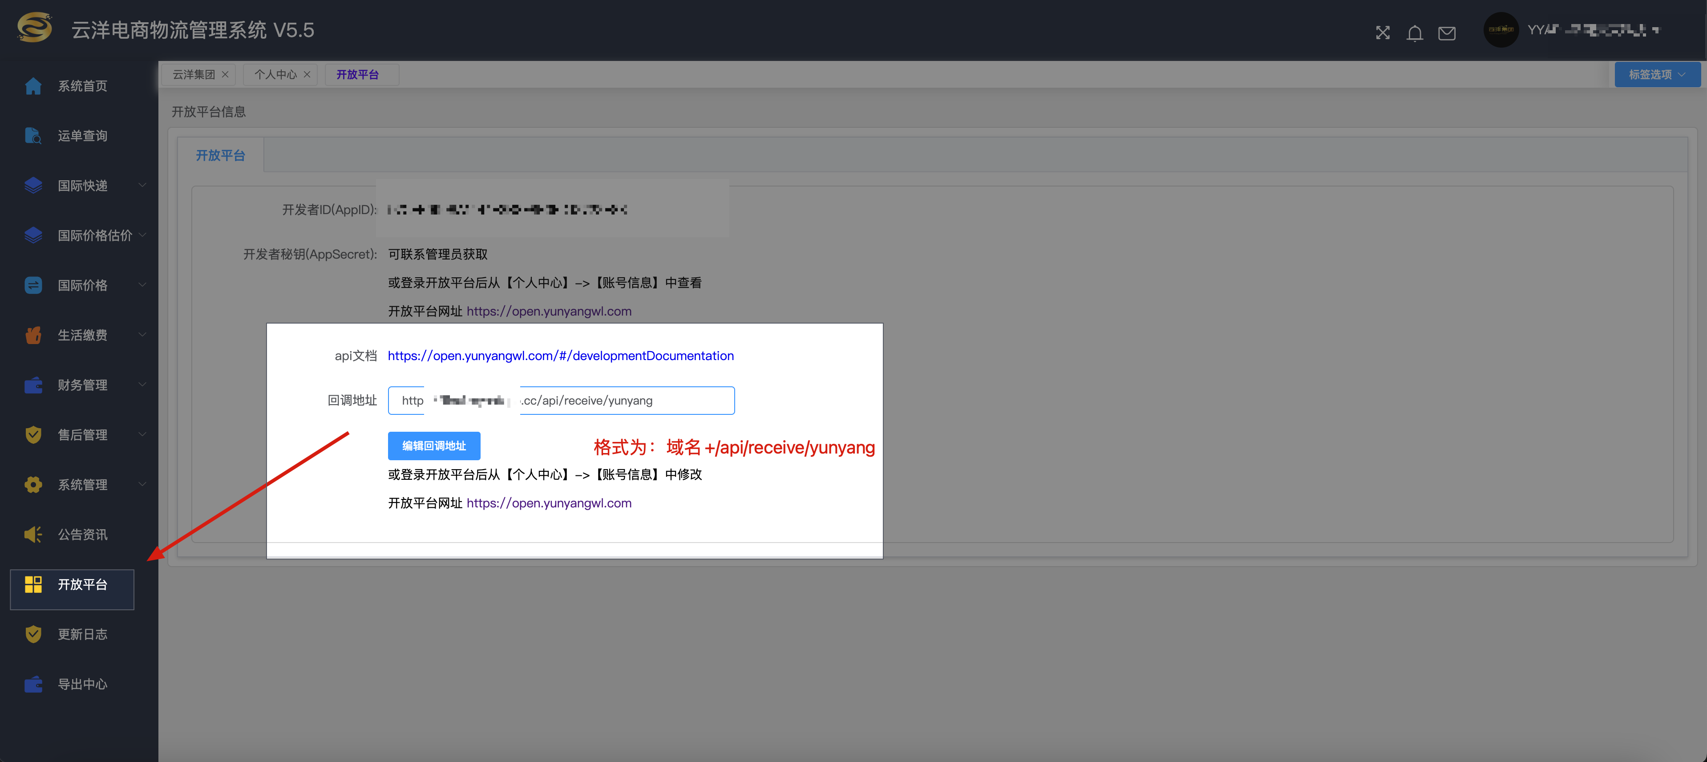This screenshot has height=762, width=1707.
Task: Open 公告资讯 in sidebar
Action: tap(82, 535)
